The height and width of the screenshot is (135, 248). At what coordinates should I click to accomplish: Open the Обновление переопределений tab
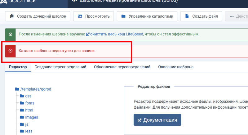[x=122, y=67]
